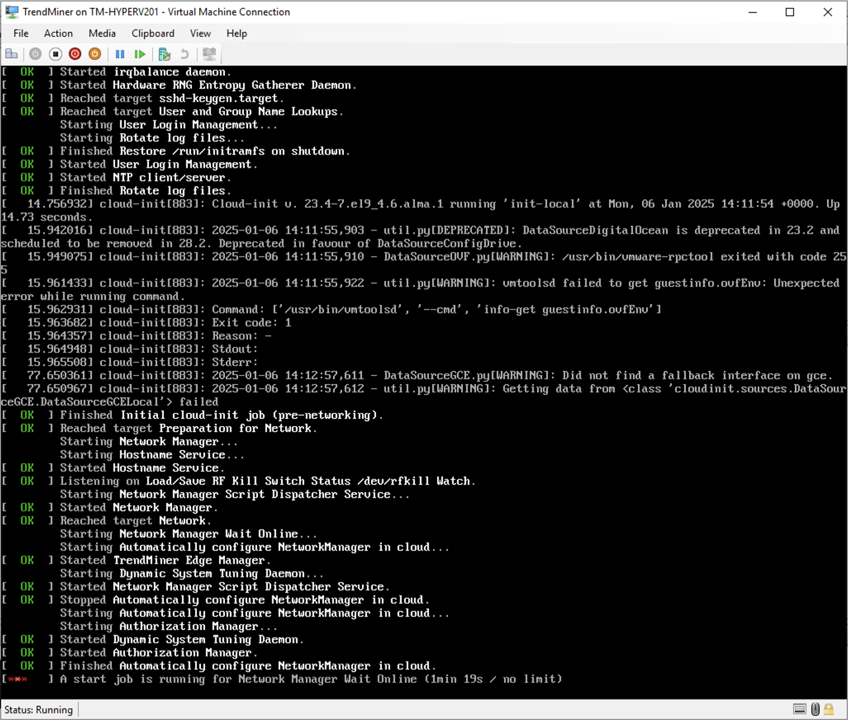Send Ctrl+Alt+Delete to the virtual machine

12,54
